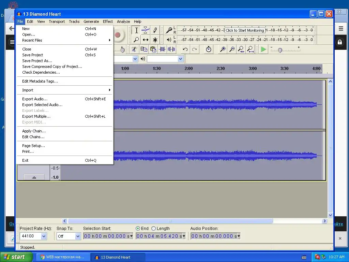The height and width of the screenshot is (262, 349).
Task: Expand the Recent Files submenu
Action: pyautogui.click(x=65, y=40)
